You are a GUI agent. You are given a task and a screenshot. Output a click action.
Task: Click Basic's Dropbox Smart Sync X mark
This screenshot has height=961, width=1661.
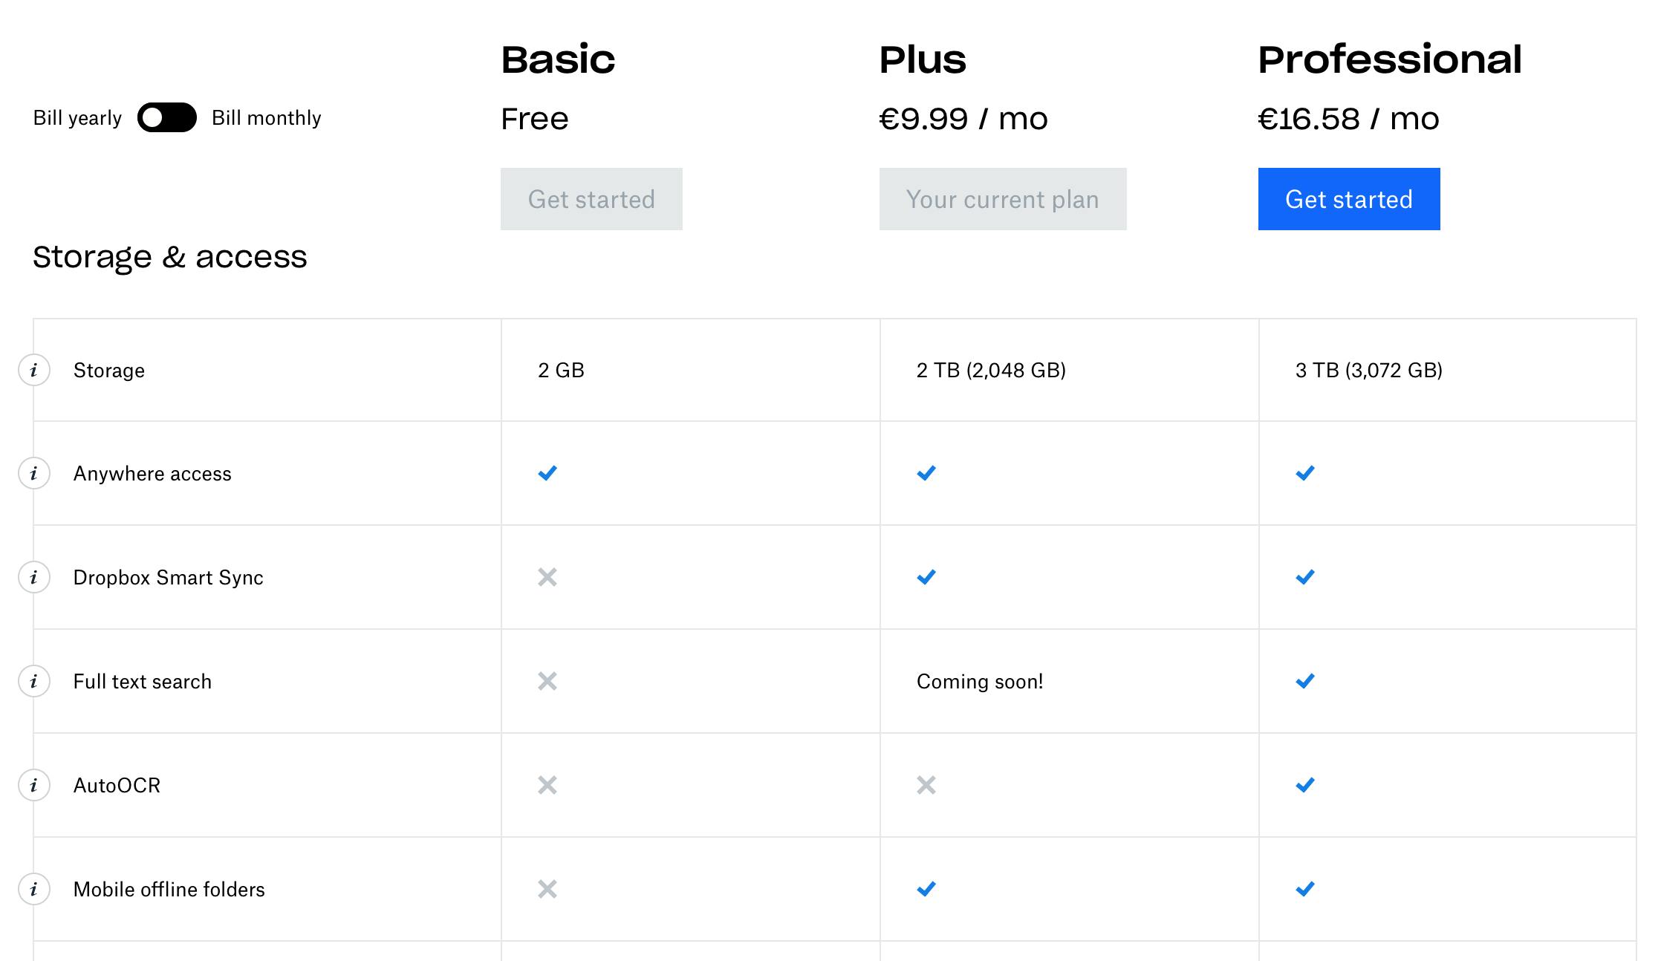pos(547,577)
